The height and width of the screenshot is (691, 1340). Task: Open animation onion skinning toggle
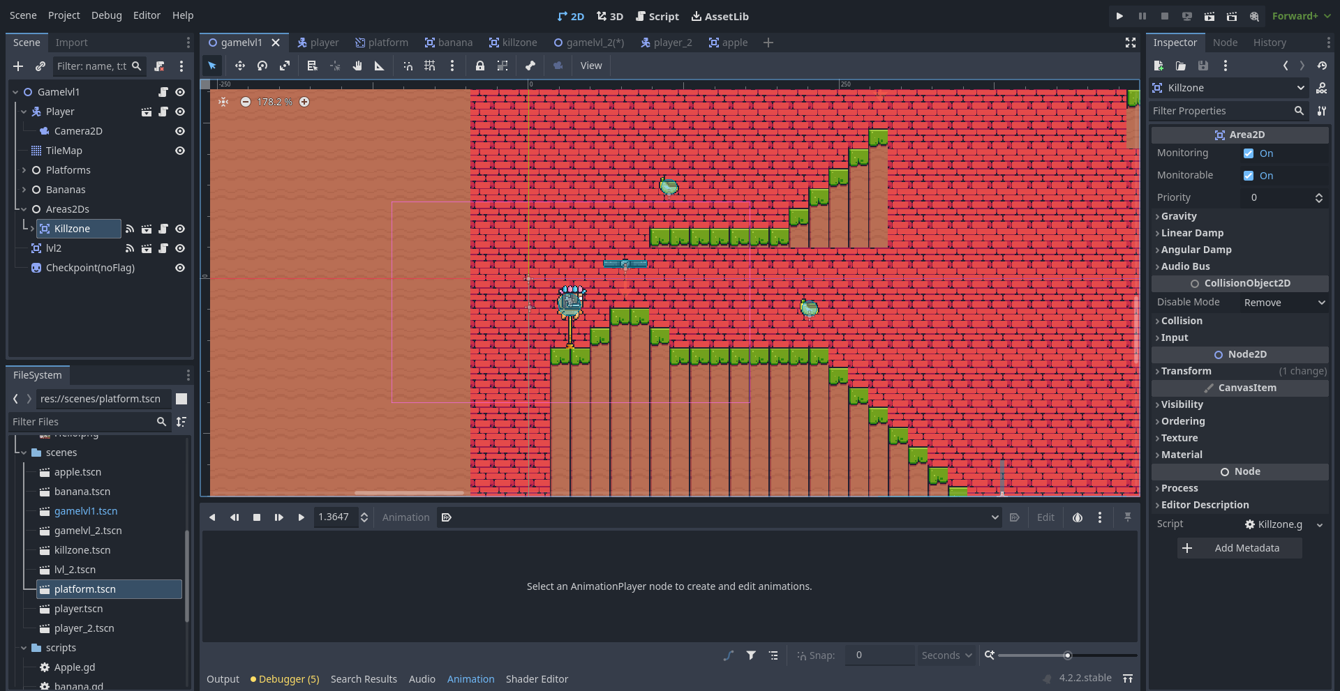click(1078, 517)
